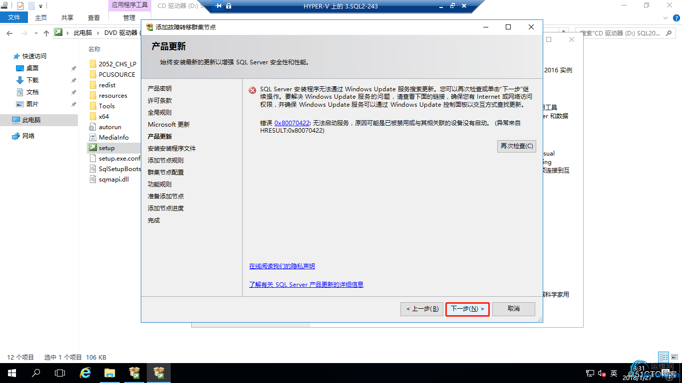Switch to the 查看 ribbon tab
682x383 pixels.
94,17
